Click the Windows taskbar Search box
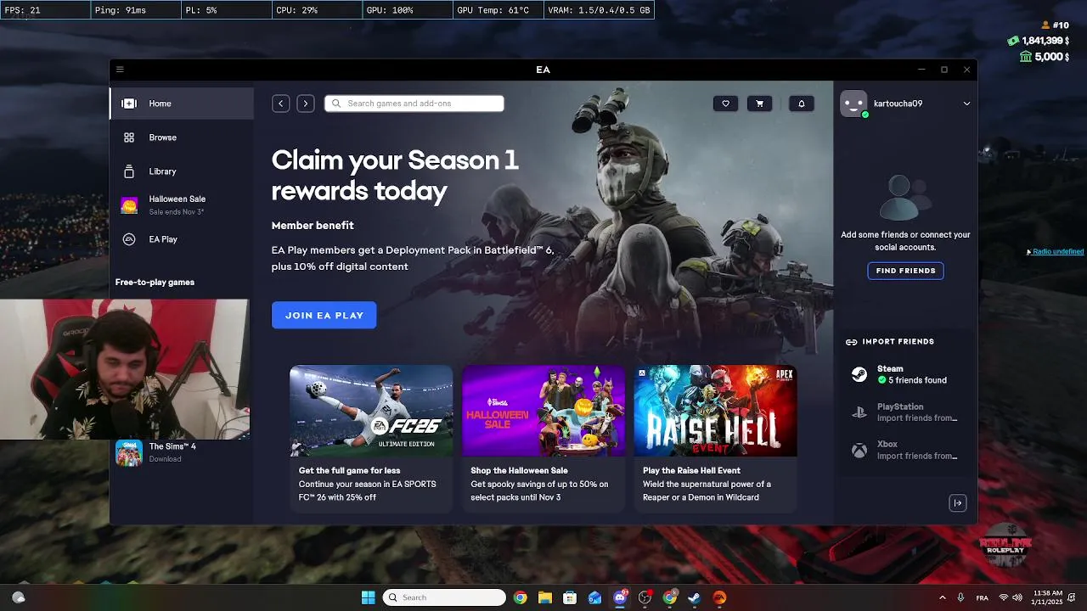The image size is (1087, 611). (x=444, y=597)
